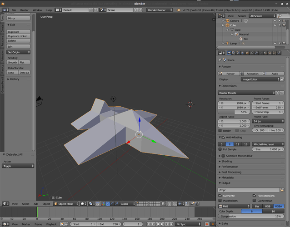
Task: Click the OpenGL render animation icon
Action: tap(197, 204)
